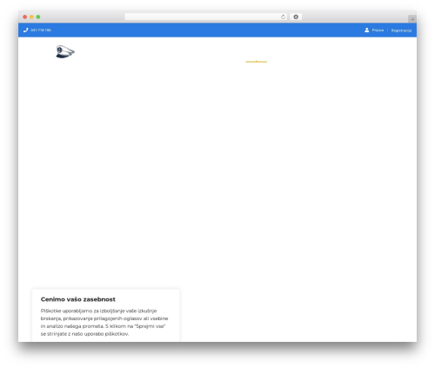Click the Cenimo vašo zasebnost heading
Screen dimensions: 435x368
coord(78,299)
